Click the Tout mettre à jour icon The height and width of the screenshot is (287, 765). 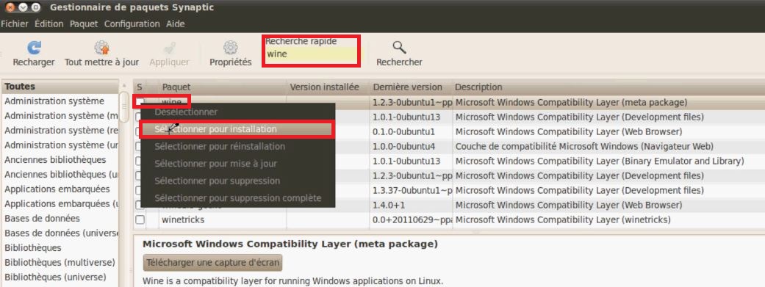click(x=101, y=47)
